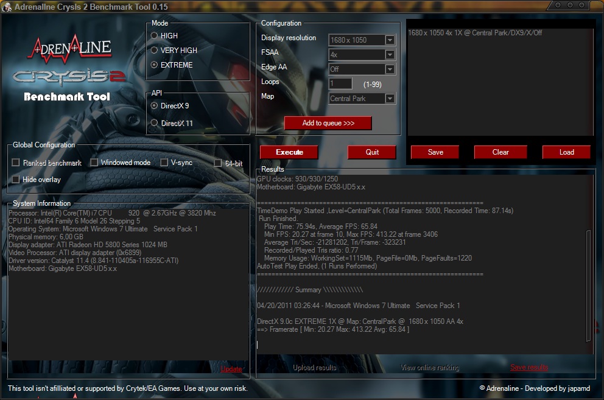Viewport: 604px width, 400px height.
Task: Open the View online ranking link
Action: (429, 368)
